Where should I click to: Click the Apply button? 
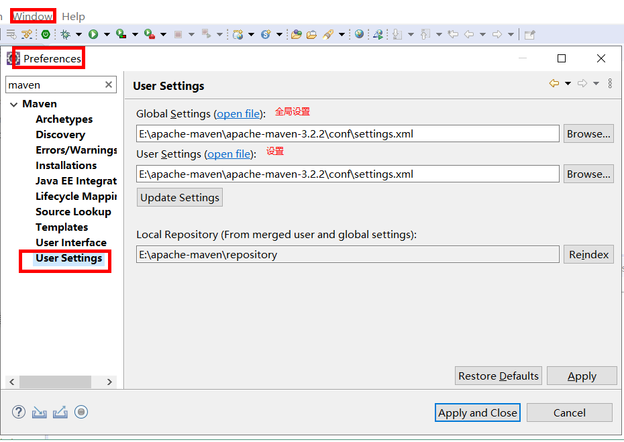582,376
